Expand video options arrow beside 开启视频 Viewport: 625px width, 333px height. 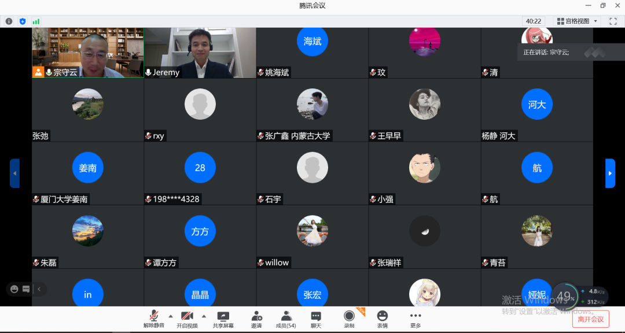[204, 316]
